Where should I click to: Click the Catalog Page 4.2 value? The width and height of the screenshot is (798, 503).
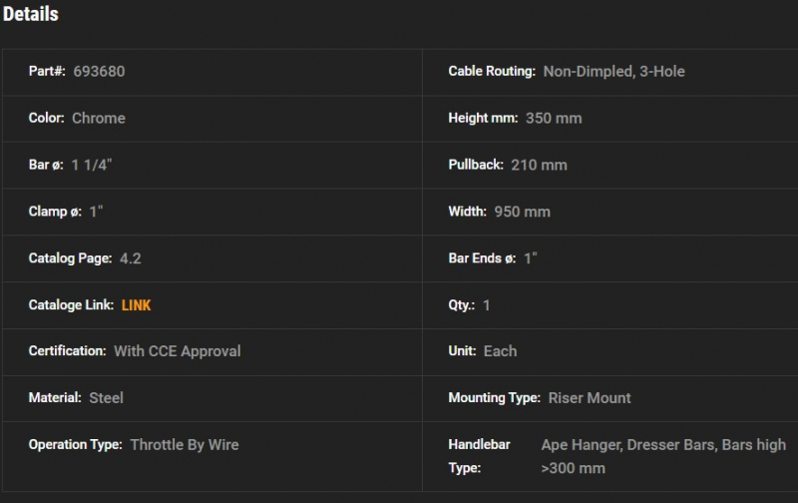(x=131, y=258)
